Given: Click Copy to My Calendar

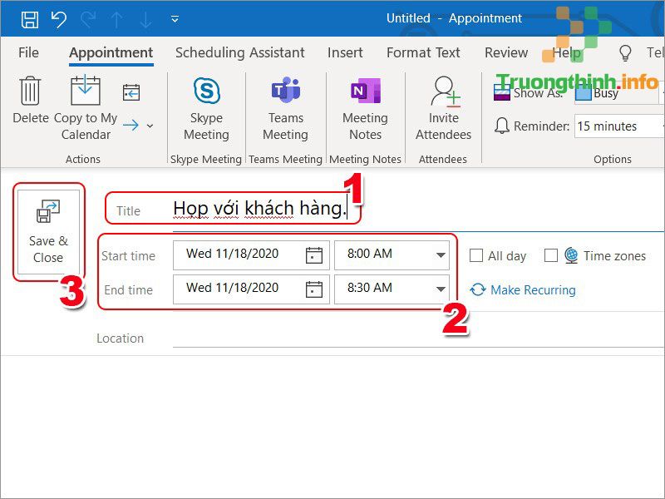Looking at the screenshot, I should (86, 108).
